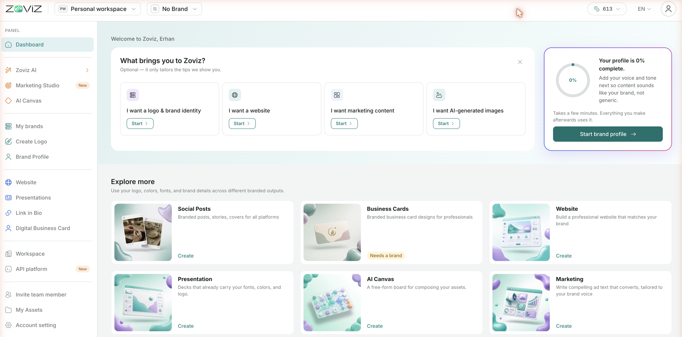Viewport: 682px width, 337px height.
Task: Click the My Assets folder icon
Action: coord(9,310)
